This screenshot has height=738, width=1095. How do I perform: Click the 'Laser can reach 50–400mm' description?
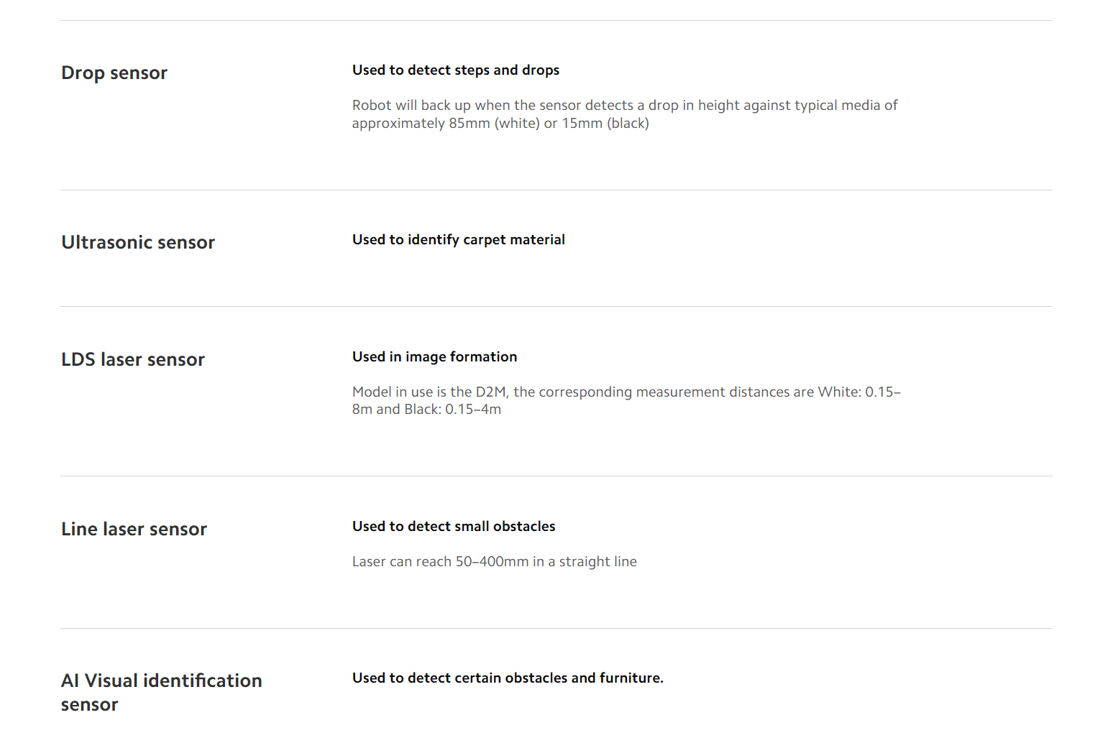pos(495,561)
